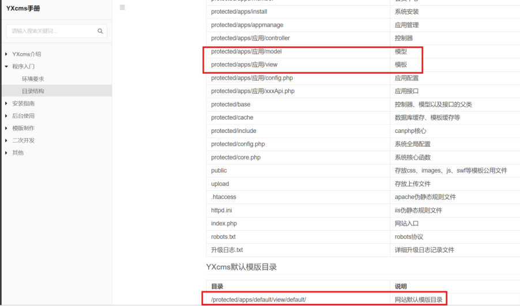Click the 网站入口 description cell
Image resolution: width=520 pixels, height=306 pixels.
(x=455, y=223)
